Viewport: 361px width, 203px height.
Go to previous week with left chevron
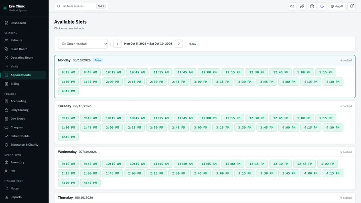pos(117,44)
